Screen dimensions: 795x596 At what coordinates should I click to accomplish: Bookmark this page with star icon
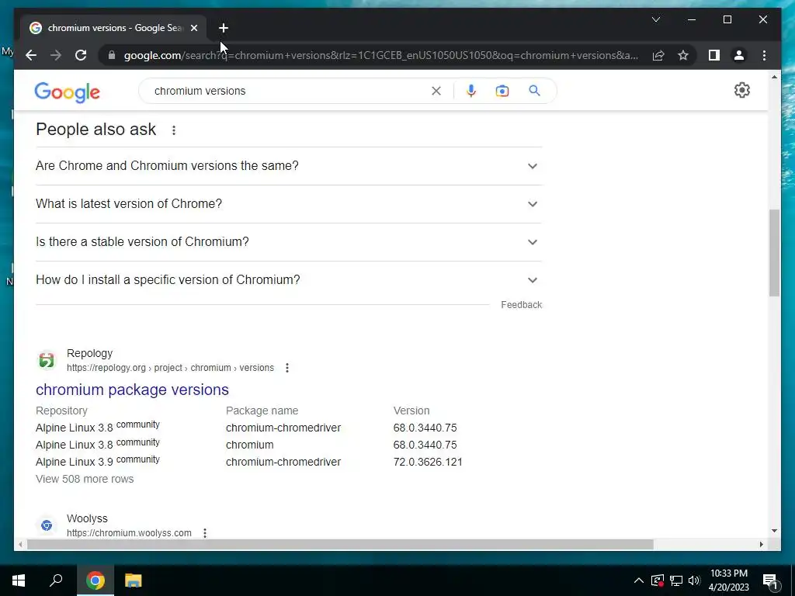[x=683, y=55]
